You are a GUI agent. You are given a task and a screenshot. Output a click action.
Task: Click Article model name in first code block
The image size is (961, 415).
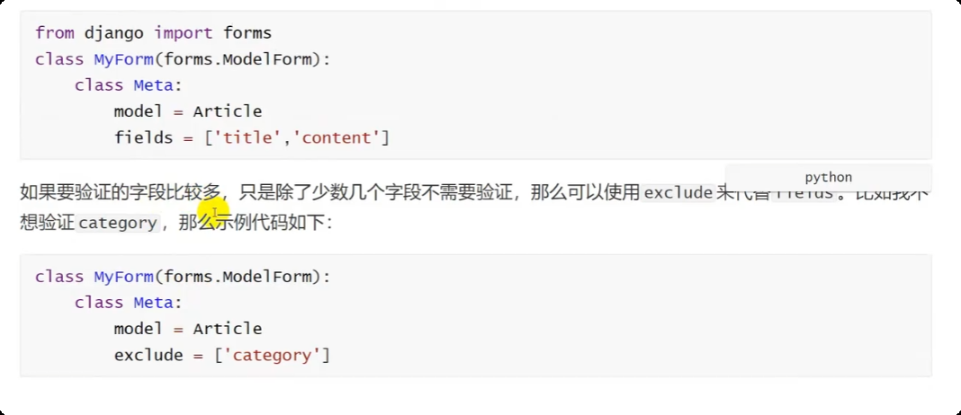click(x=228, y=111)
